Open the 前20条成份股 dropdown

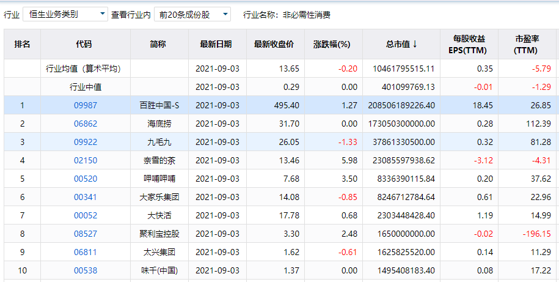coord(192,14)
